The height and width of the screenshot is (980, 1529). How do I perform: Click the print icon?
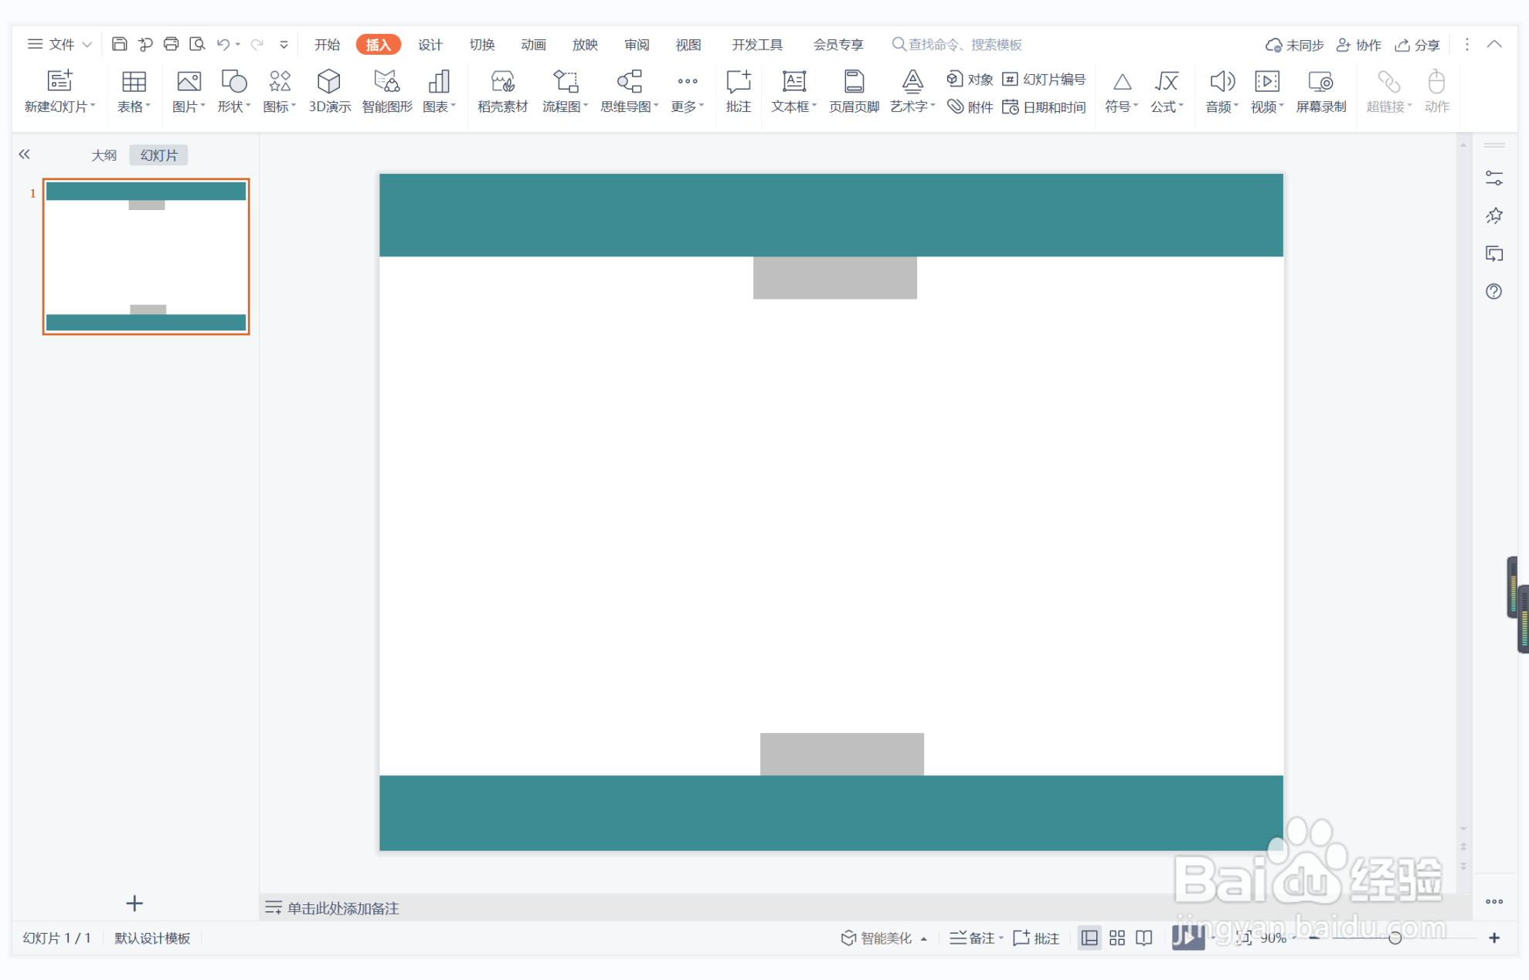(x=172, y=44)
